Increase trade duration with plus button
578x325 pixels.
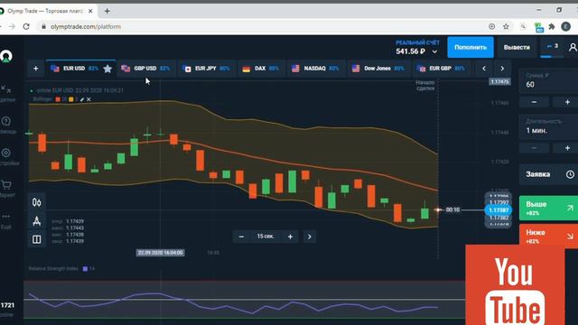(x=567, y=148)
